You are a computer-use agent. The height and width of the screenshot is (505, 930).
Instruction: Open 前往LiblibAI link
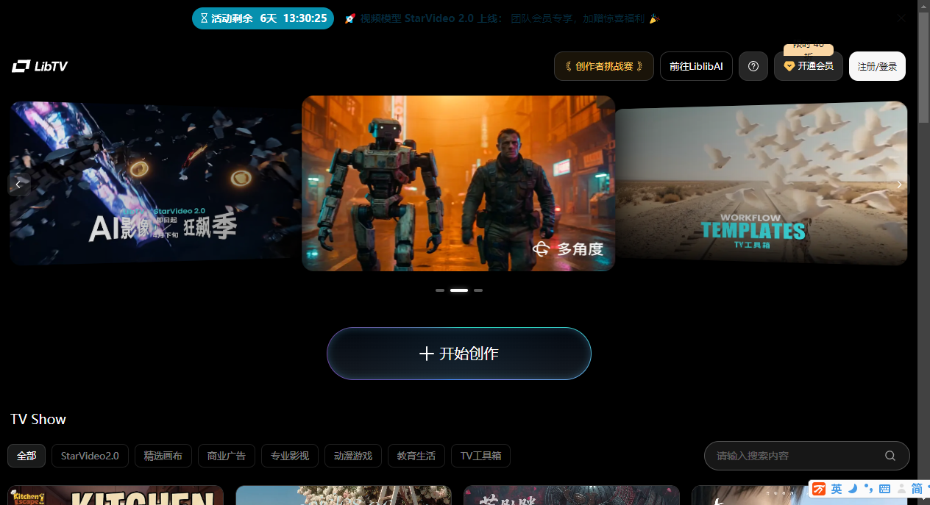[696, 66]
